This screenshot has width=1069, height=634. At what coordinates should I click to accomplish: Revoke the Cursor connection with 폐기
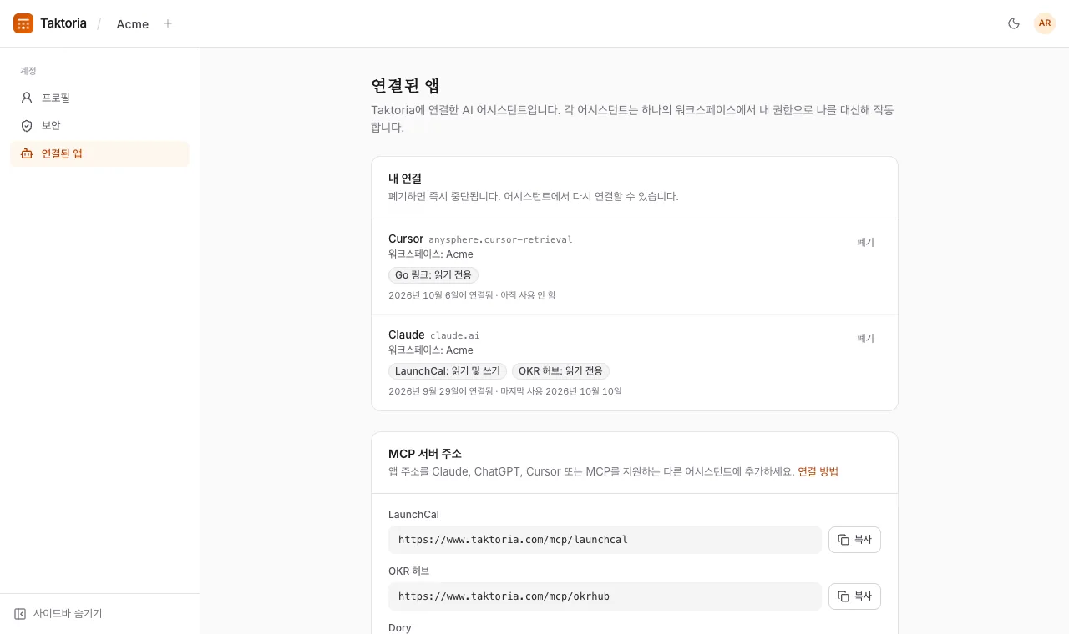865,242
